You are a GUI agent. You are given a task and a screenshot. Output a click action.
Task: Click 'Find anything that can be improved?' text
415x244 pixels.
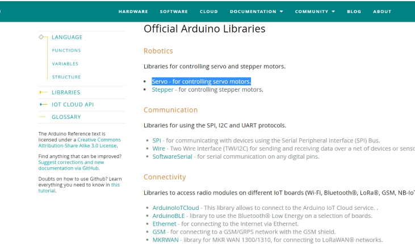tap(80, 156)
